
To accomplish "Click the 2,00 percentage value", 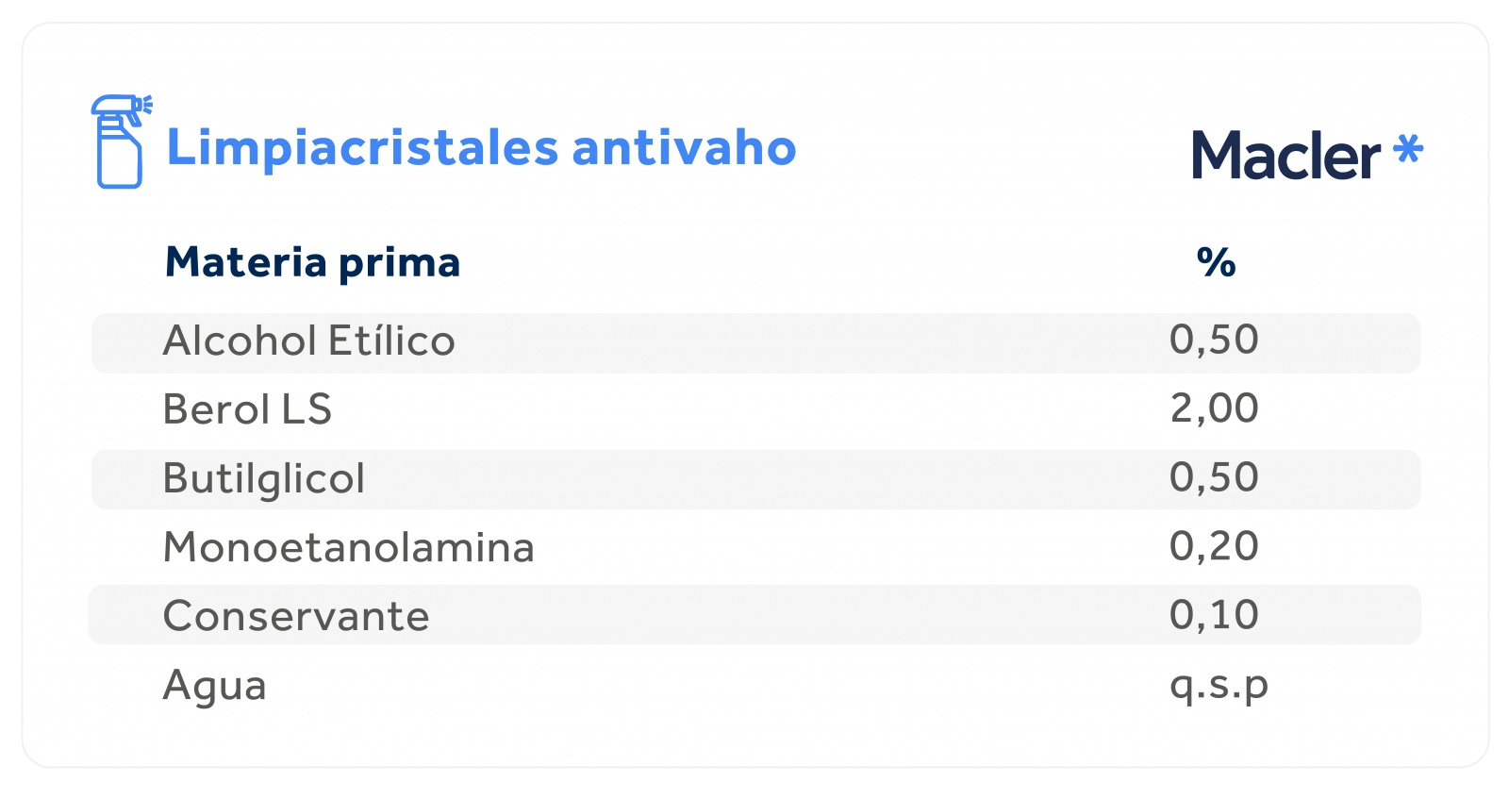I will (1214, 408).
